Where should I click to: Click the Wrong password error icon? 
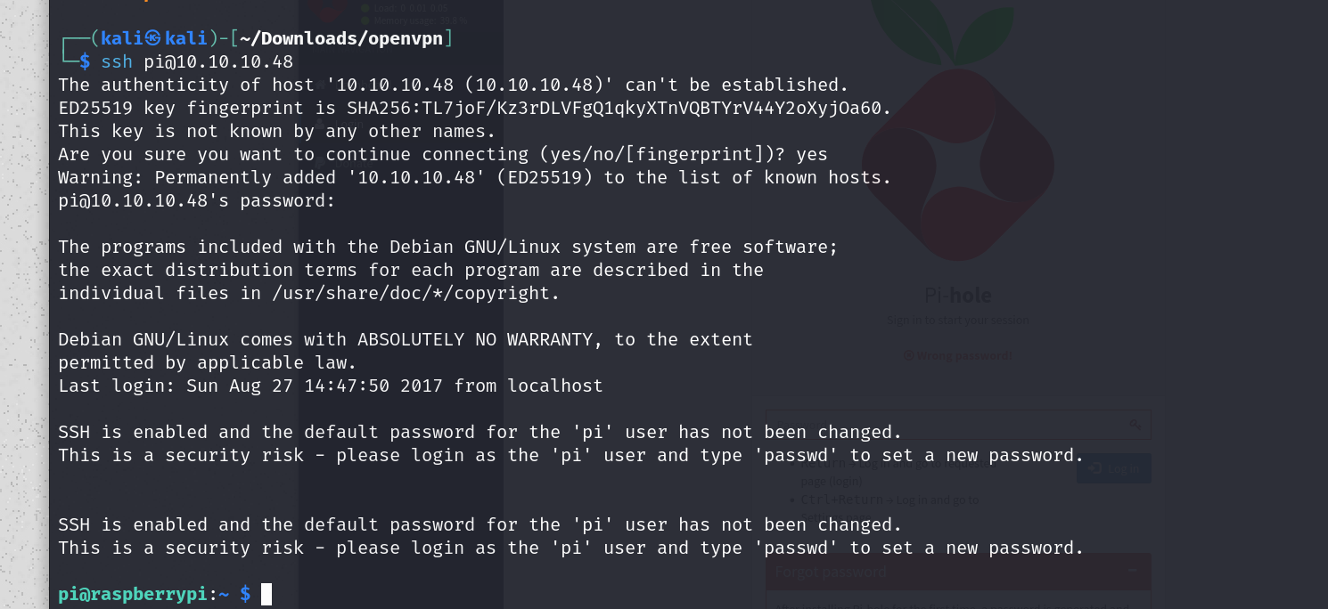(908, 356)
